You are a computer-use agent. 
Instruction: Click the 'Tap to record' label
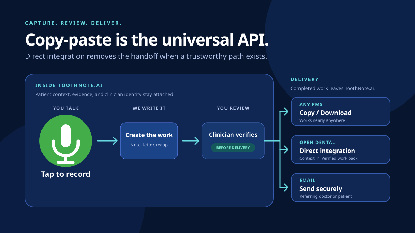coord(66,174)
